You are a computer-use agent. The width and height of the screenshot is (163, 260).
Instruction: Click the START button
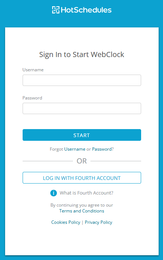(x=82, y=135)
